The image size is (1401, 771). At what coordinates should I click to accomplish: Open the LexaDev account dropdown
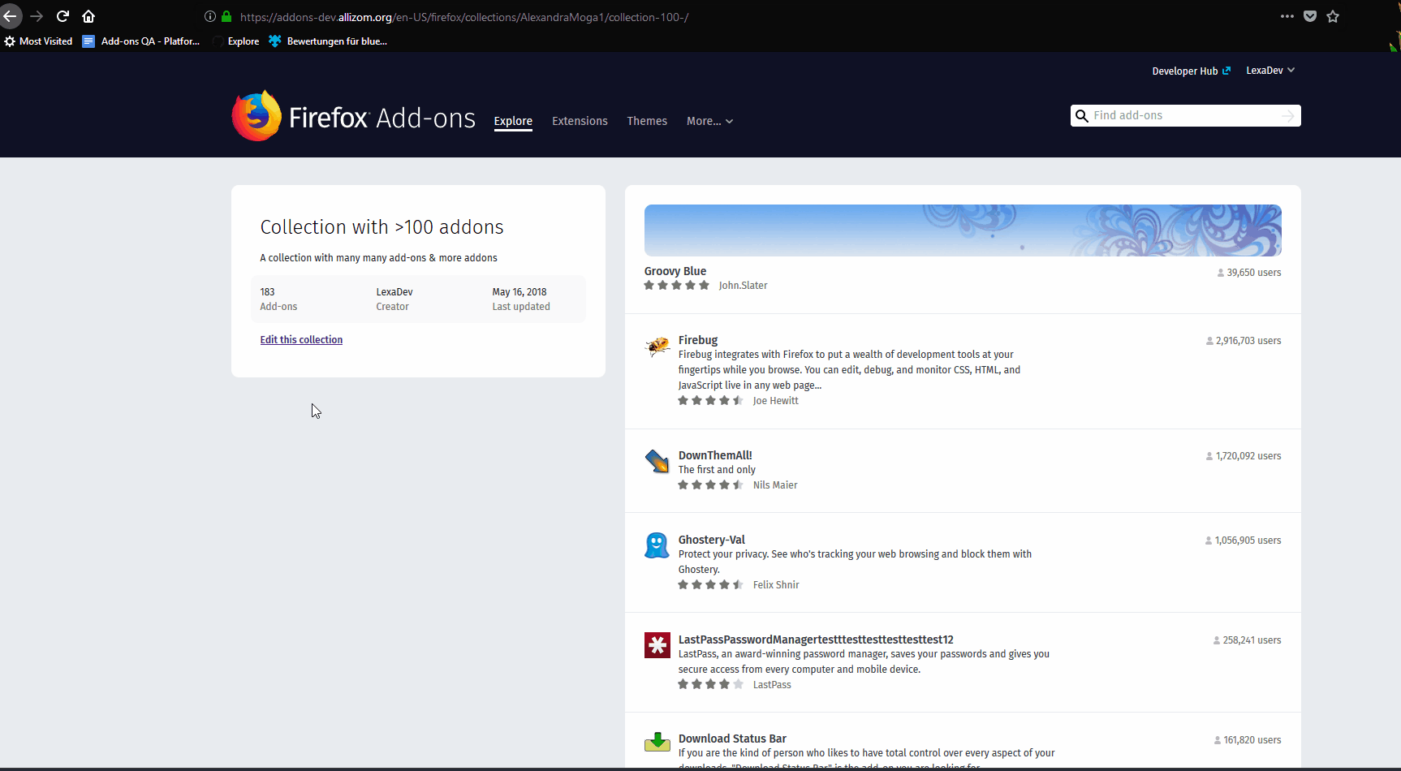pos(1270,71)
